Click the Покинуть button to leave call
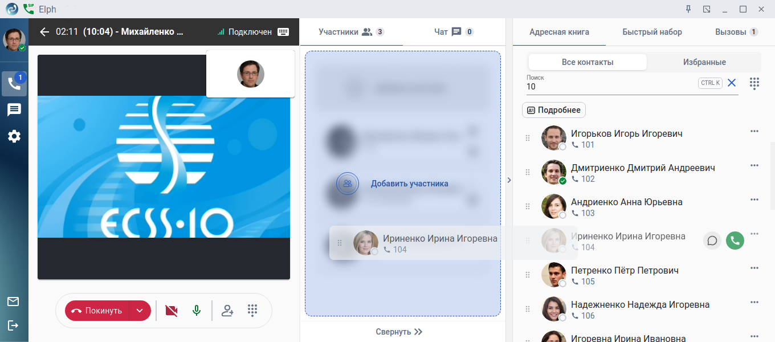Screen dimensions: 775x342 pos(97,311)
